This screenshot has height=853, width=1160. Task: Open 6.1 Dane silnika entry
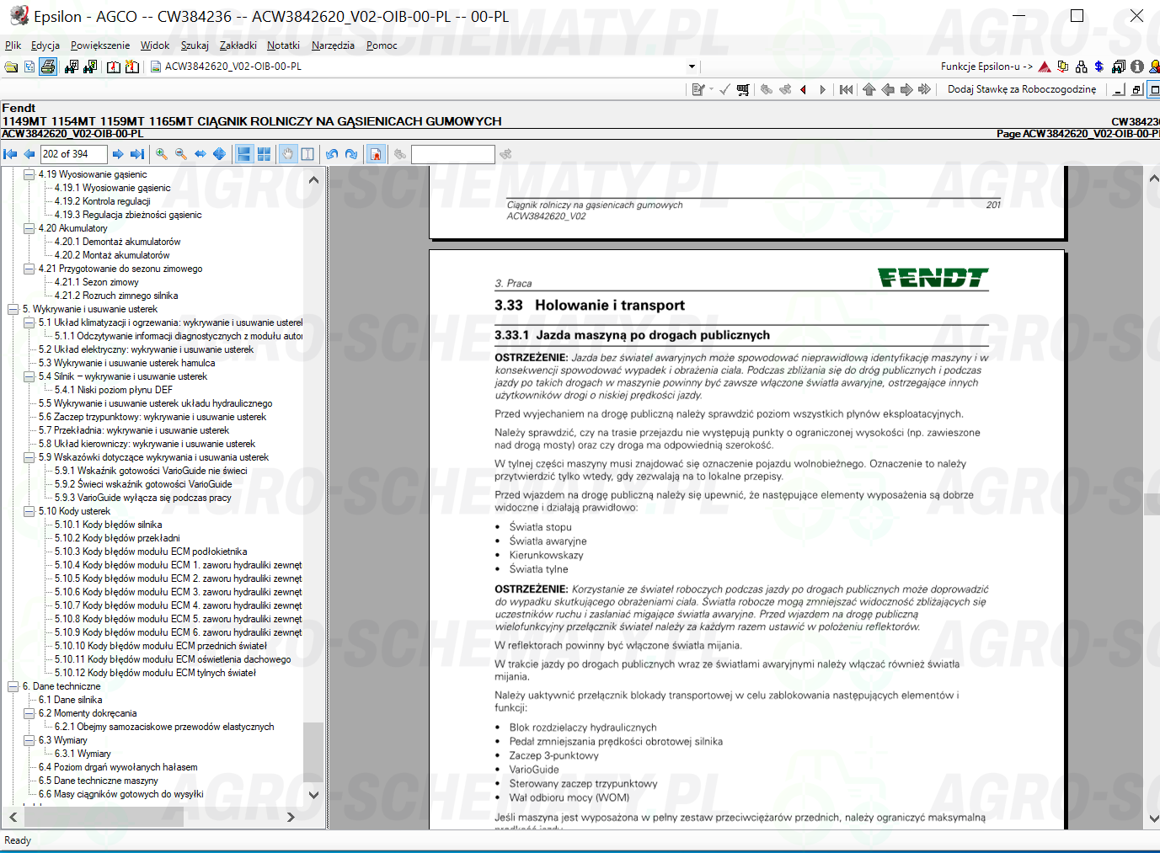(x=70, y=700)
